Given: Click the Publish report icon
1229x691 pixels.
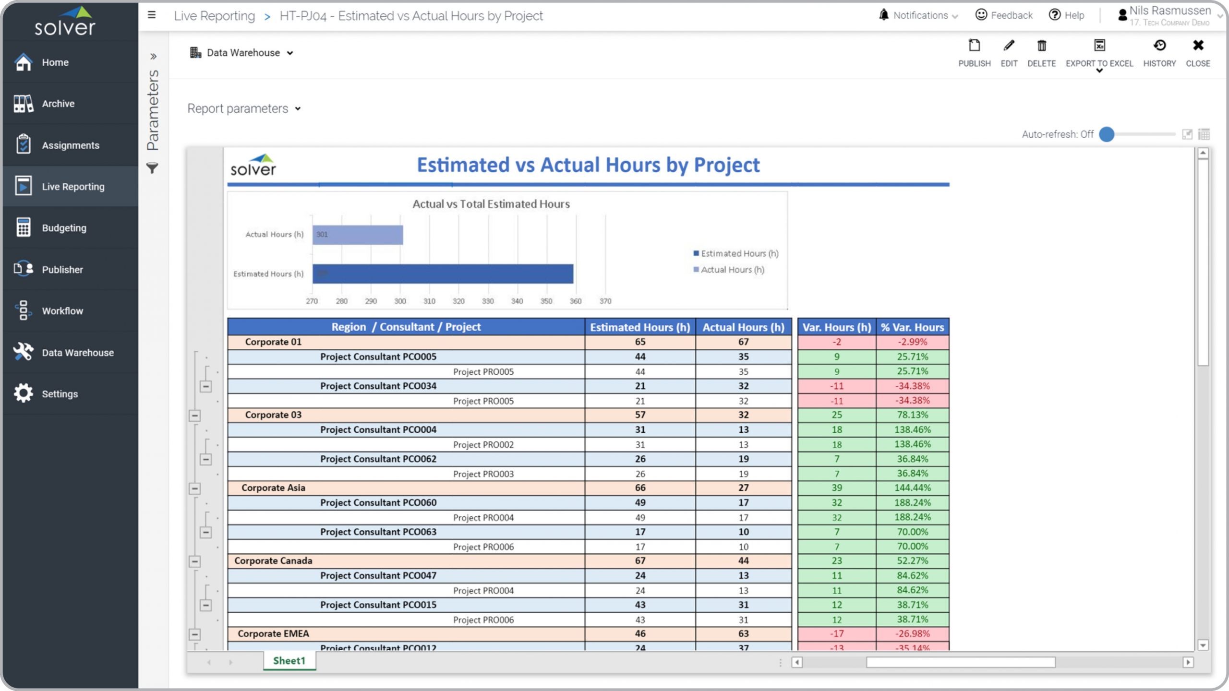Looking at the screenshot, I should coord(974,46).
